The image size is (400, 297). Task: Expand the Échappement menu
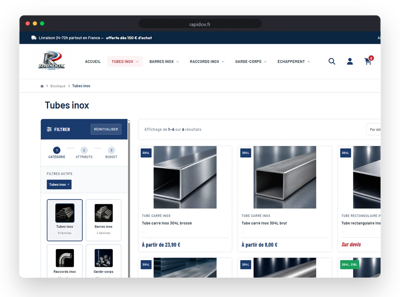(294, 61)
